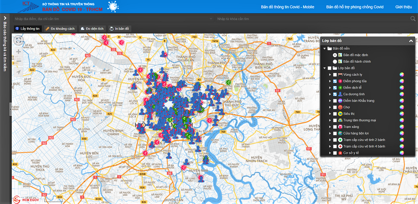Click the fullscreen map icon

18,41
